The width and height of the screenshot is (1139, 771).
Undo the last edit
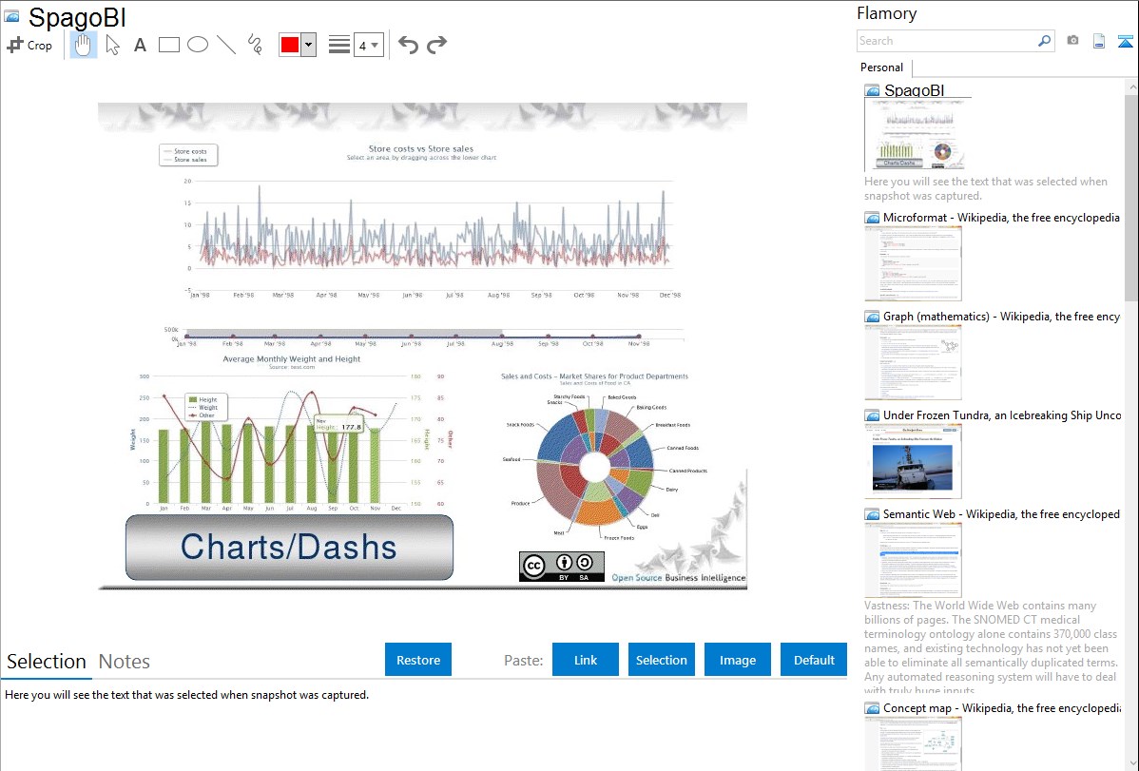[x=408, y=45]
